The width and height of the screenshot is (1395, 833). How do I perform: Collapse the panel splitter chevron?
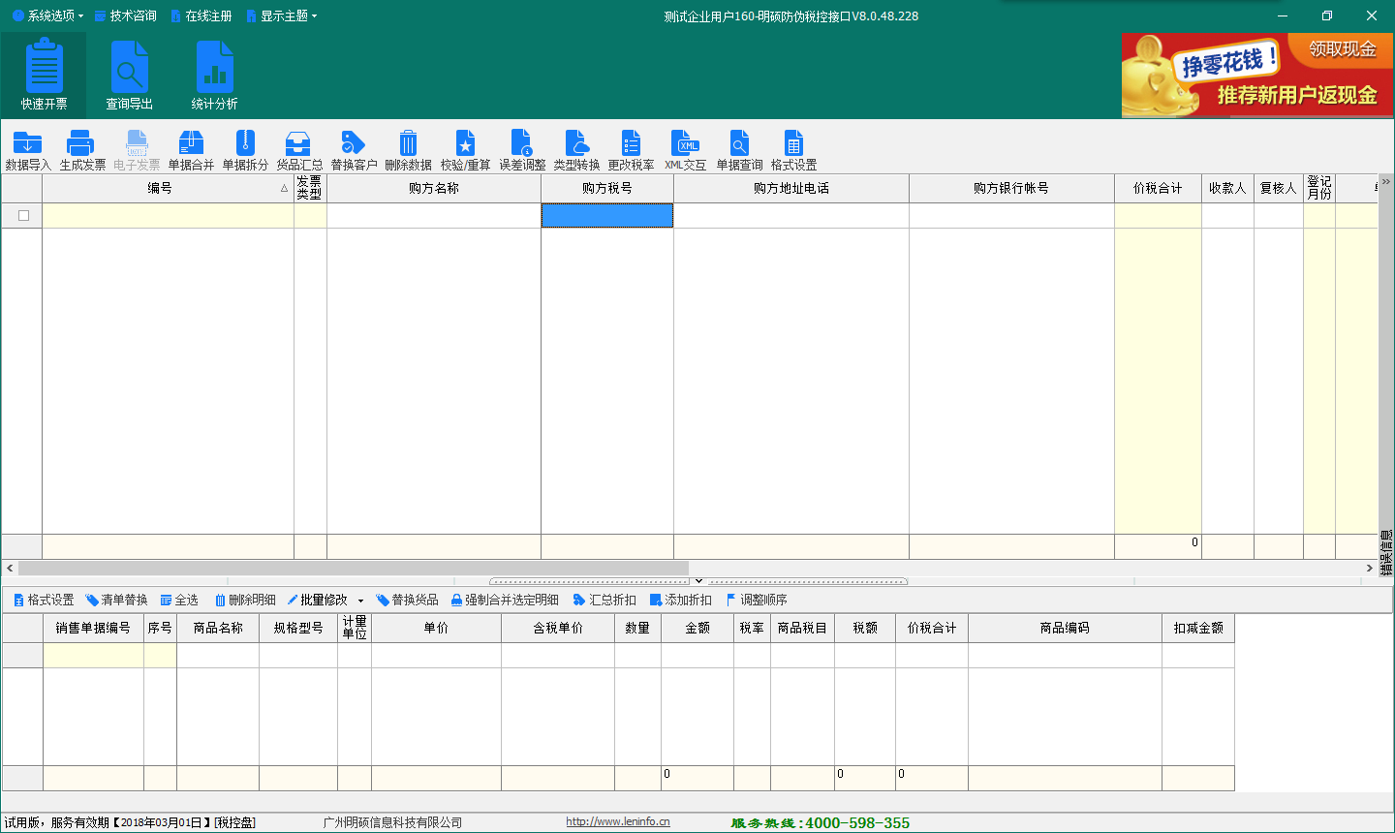click(698, 581)
